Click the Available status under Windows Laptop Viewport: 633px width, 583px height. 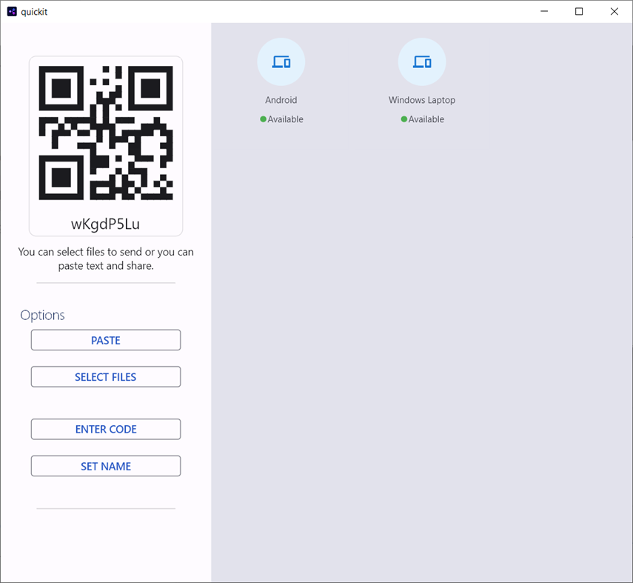pyautogui.click(x=426, y=119)
